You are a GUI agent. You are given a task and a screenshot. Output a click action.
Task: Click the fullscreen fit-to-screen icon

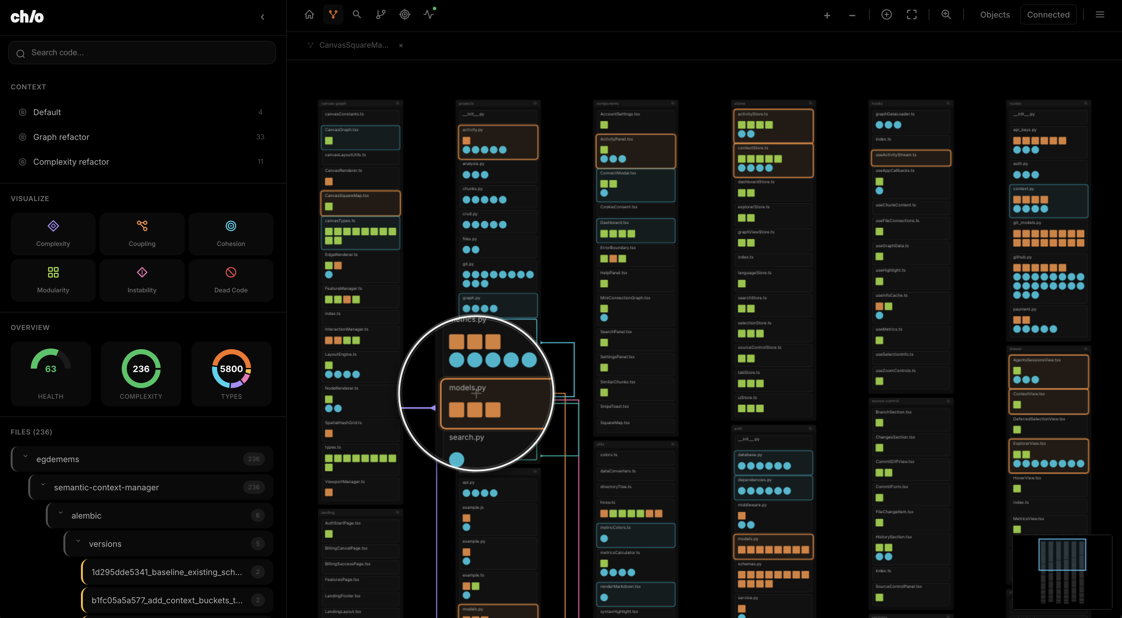912,14
